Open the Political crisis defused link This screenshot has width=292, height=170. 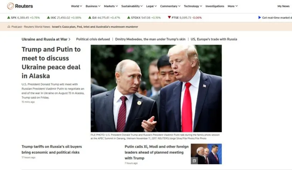(x=93, y=39)
